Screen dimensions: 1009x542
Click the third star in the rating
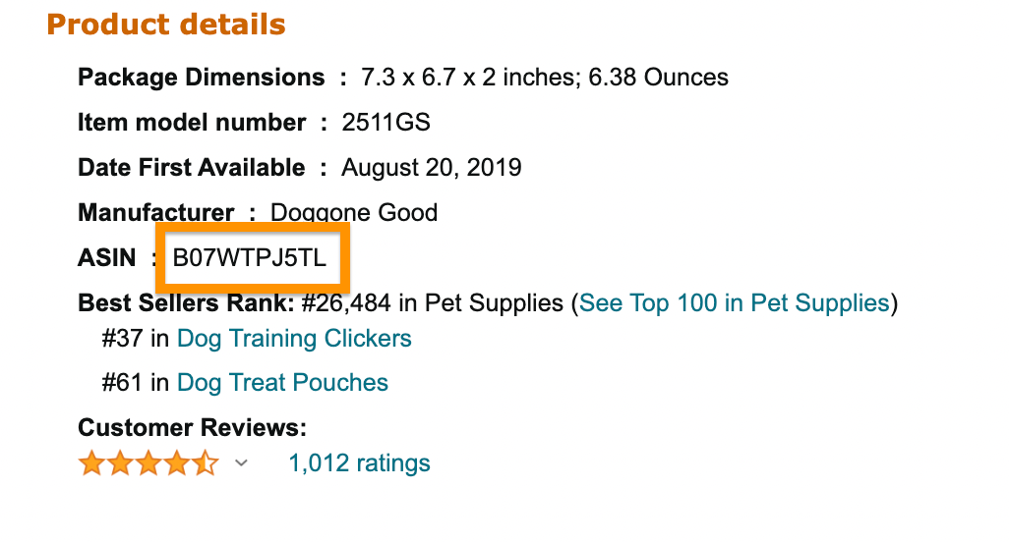point(148,463)
